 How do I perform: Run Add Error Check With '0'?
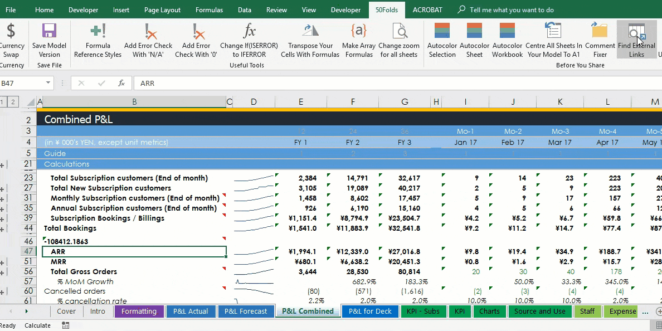click(196, 40)
